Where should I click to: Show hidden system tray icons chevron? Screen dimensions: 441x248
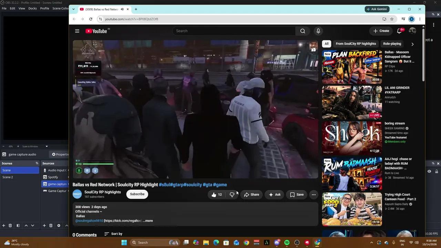pyautogui.click(x=371, y=242)
